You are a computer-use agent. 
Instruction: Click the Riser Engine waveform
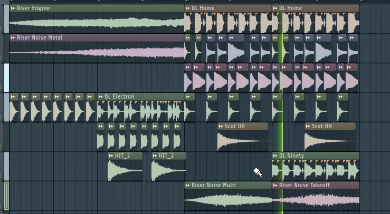(97, 23)
